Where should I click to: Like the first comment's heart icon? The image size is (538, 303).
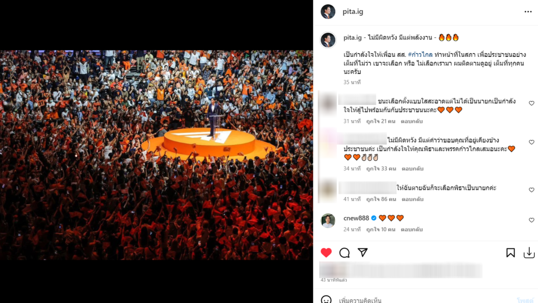coord(532,103)
